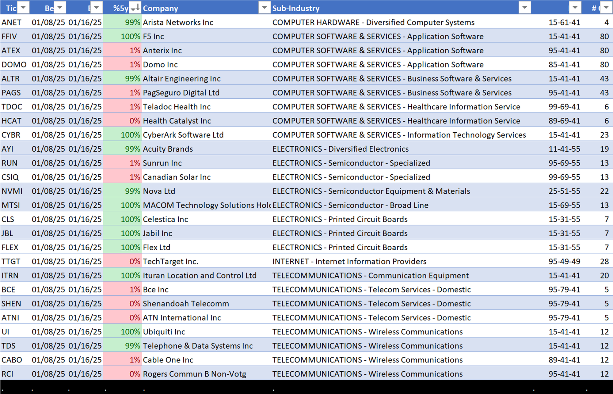
Task: Open the Begin date column filter dropdown
Action: (60, 8)
